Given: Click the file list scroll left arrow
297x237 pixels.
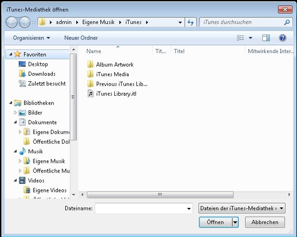Looking at the screenshot, I should 82,194.
